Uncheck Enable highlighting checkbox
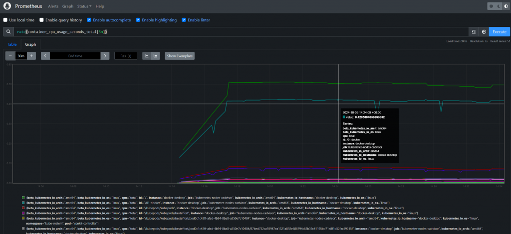This screenshot has height=234, width=511. pos(138,20)
